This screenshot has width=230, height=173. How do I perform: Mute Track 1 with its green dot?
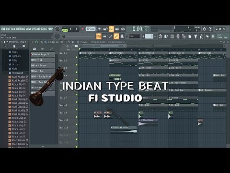tap(76, 57)
